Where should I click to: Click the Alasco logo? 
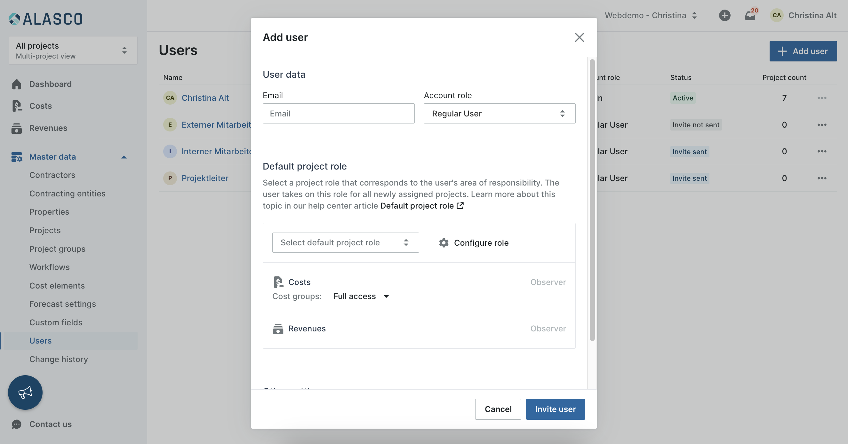tap(45, 19)
